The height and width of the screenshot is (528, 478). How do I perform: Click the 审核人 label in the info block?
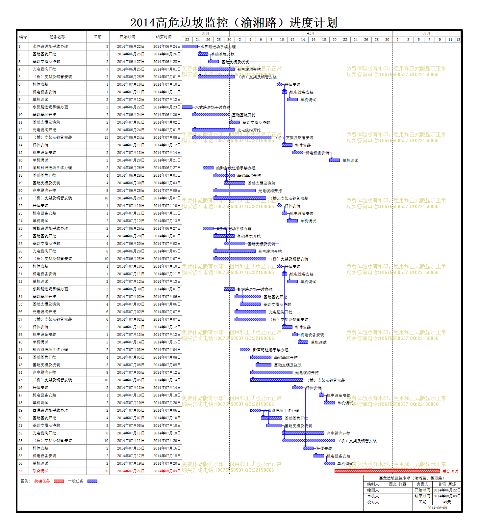(x=373, y=496)
